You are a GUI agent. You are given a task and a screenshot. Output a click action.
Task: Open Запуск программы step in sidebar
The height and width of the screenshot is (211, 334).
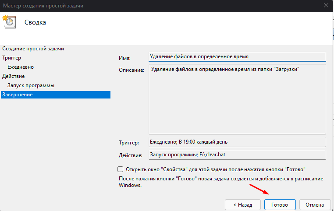point(31,85)
